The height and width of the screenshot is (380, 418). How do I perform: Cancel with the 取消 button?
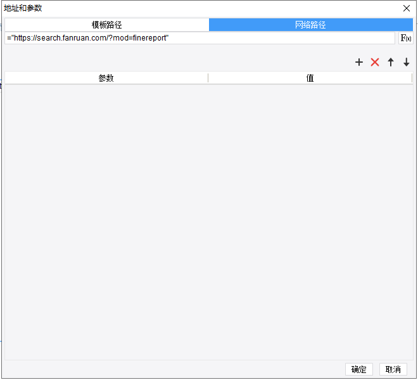click(393, 369)
